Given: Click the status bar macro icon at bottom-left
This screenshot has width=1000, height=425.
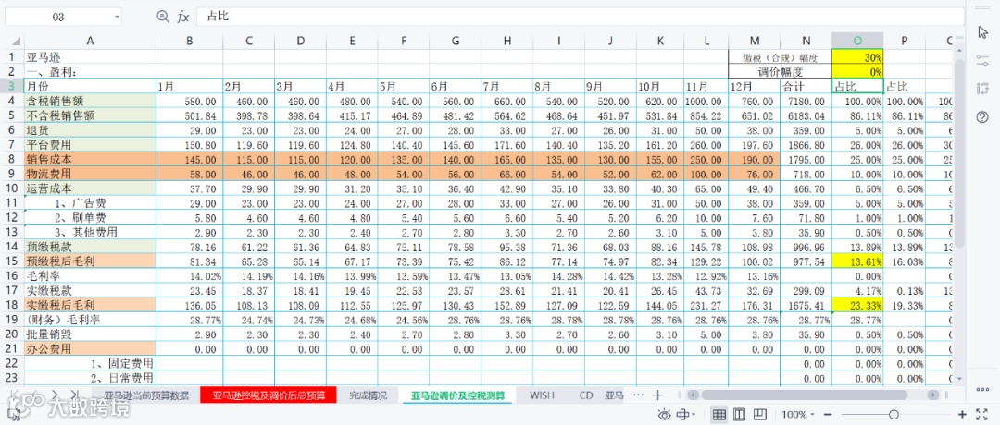Looking at the screenshot, I should pos(16,417).
